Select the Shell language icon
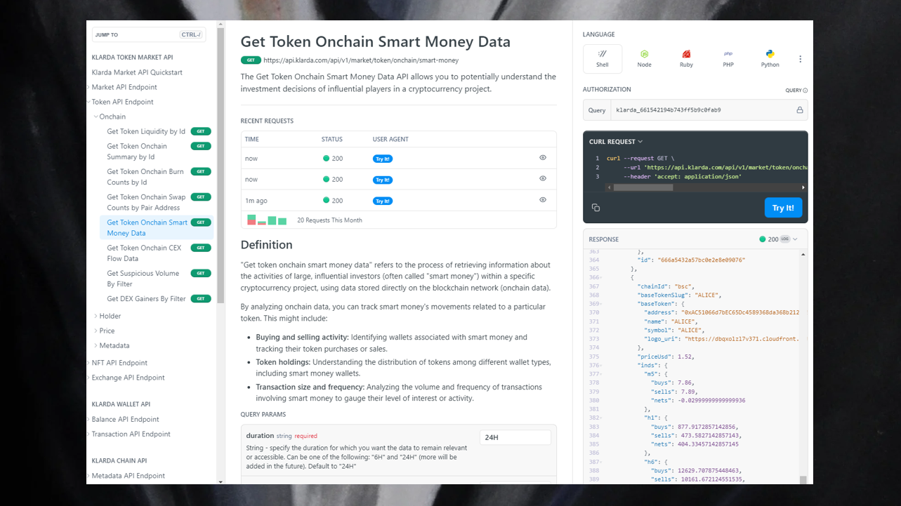The width and height of the screenshot is (901, 506). tap(603, 59)
